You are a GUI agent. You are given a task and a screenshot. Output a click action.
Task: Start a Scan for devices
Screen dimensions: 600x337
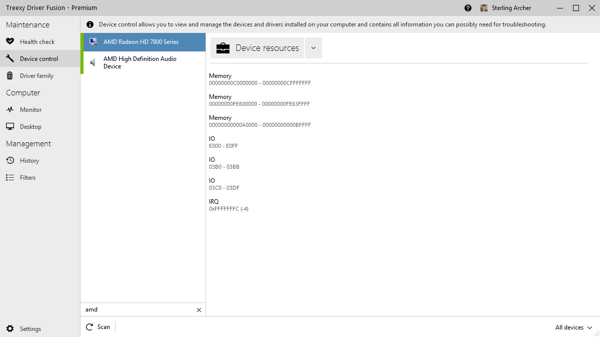click(98, 327)
